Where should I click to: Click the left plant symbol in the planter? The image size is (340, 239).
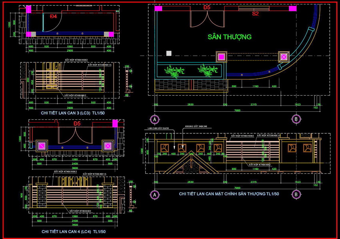[x=174, y=71]
